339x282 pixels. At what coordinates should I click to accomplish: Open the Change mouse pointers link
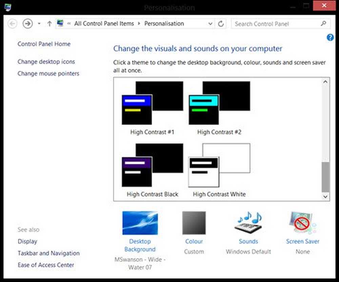tap(48, 74)
